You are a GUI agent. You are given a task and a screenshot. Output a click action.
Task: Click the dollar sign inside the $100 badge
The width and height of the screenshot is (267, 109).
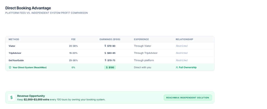pyautogui.click(x=107, y=67)
